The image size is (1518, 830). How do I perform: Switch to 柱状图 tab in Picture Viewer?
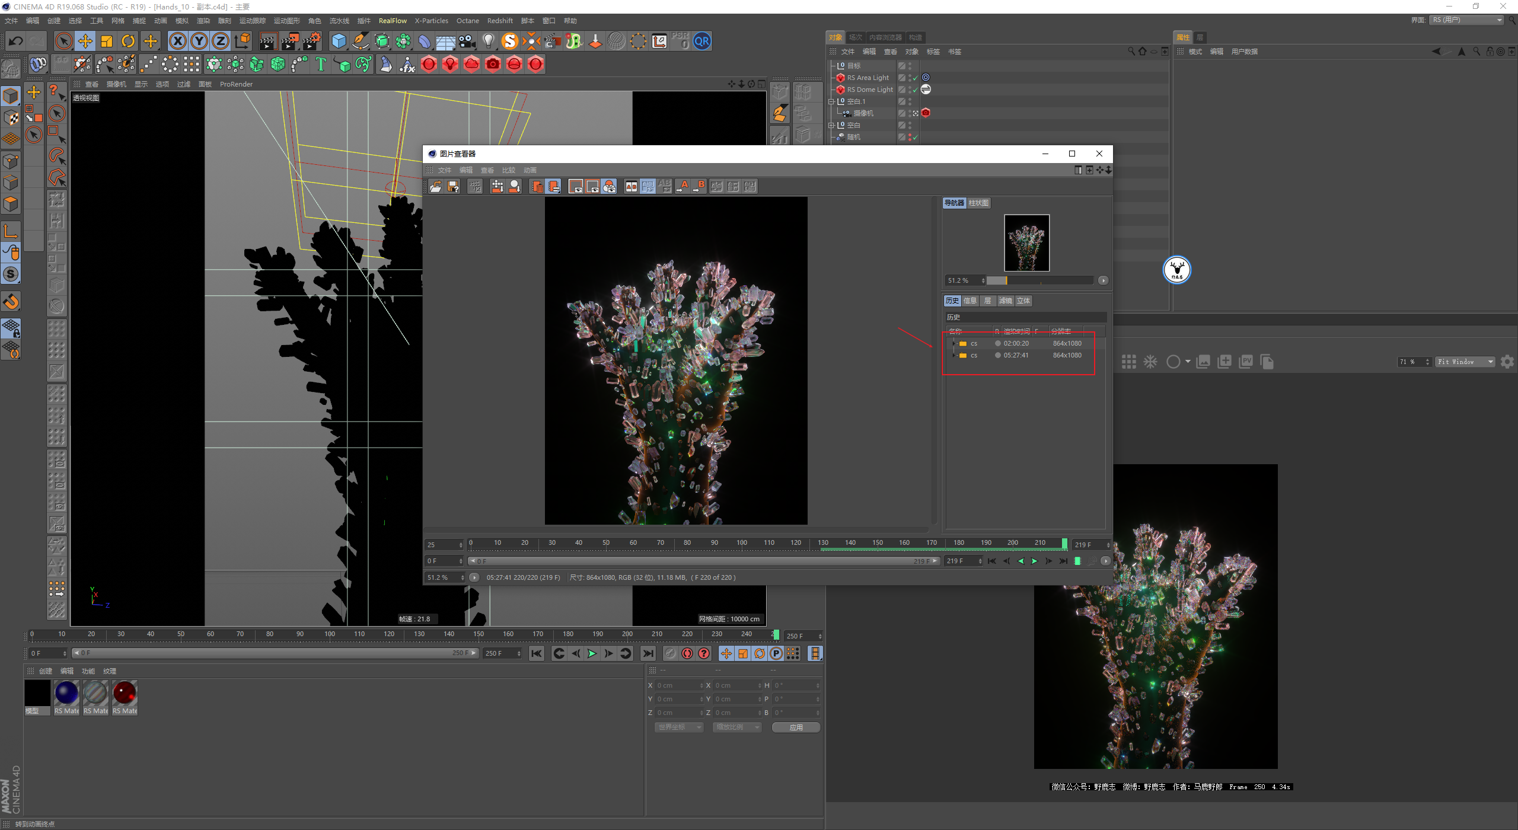coord(978,203)
